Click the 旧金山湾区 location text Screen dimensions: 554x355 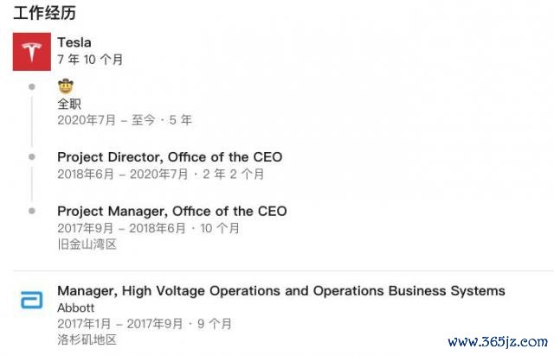pyautogui.click(x=87, y=244)
